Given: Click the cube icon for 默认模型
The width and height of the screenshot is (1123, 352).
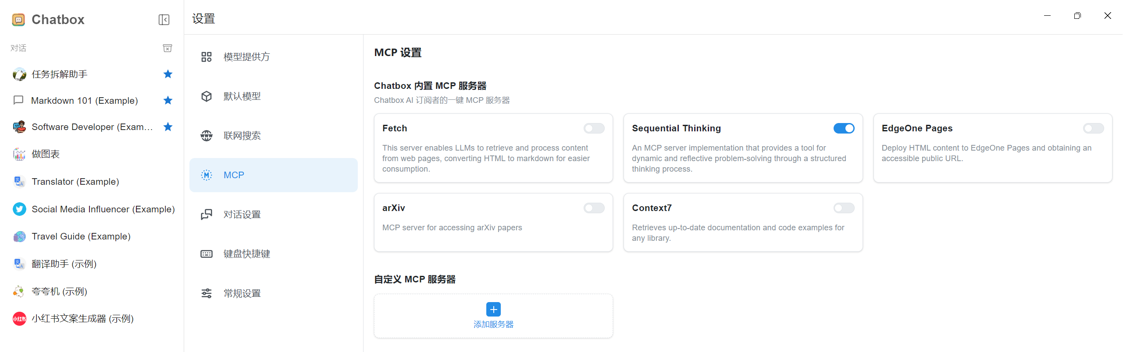Looking at the screenshot, I should pyautogui.click(x=207, y=96).
